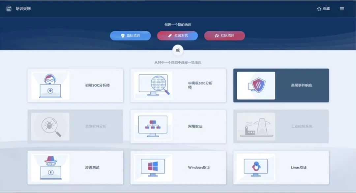
Task: Click the hacker hat 渗透测试 icon
Action: (50, 168)
